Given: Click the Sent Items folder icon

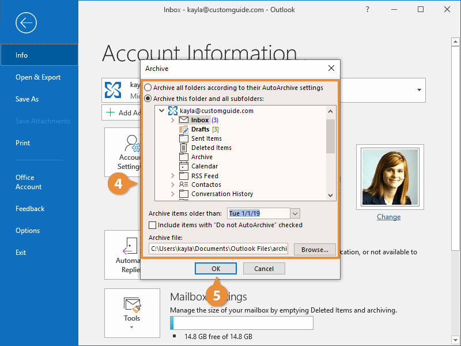Looking at the screenshot, I should 184,138.
